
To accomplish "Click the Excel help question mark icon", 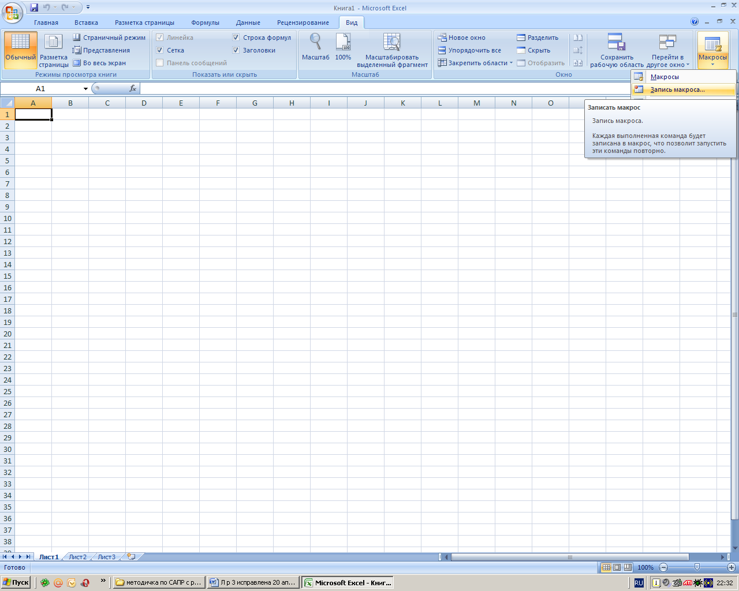I will coord(695,21).
